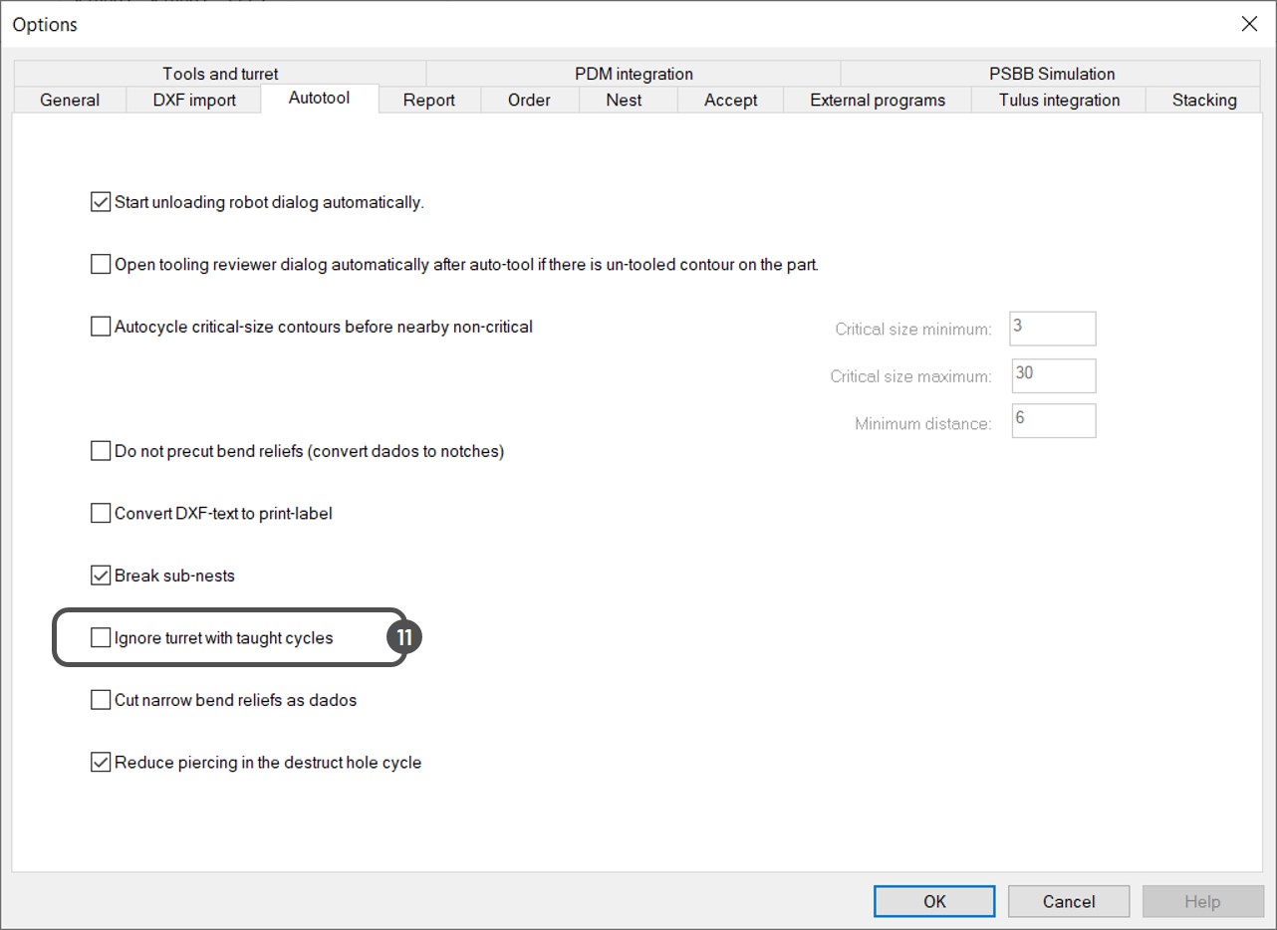
Task: Uncheck Start unloading robot dialog automatically
Action: pos(101,202)
